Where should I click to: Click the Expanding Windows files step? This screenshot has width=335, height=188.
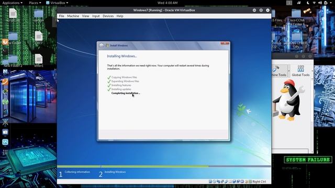click(x=125, y=81)
